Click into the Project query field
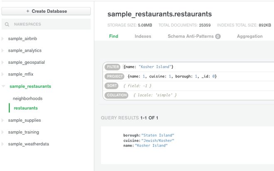The width and height of the screenshot is (274, 171). pos(199,76)
